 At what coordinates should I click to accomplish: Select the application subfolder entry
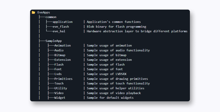[x=62, y=22]
